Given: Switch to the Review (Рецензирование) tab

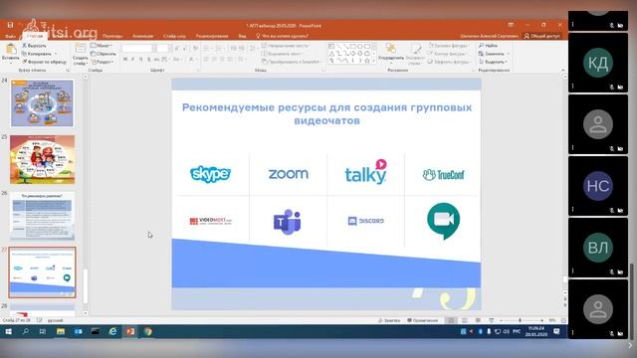Looking at the screenshot, I should pos(212,36).
